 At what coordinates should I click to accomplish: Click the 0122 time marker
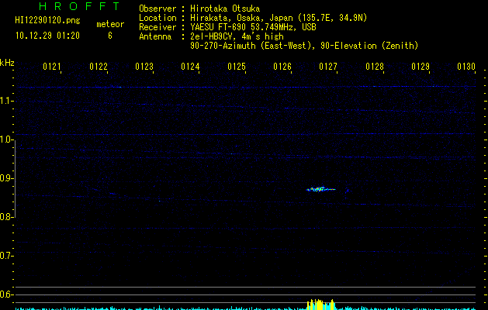[99, 67]
